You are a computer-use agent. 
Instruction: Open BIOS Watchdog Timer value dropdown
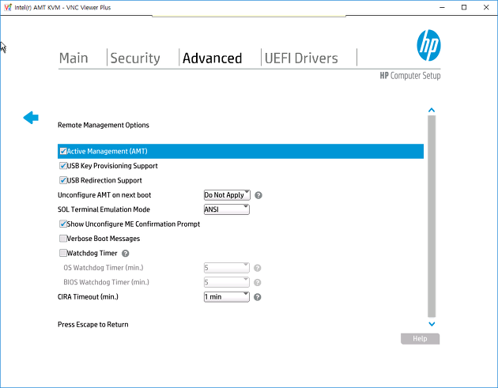click(226, 282)
